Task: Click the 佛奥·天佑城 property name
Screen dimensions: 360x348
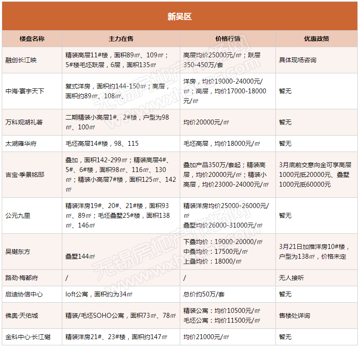Action: pos(21,316)
